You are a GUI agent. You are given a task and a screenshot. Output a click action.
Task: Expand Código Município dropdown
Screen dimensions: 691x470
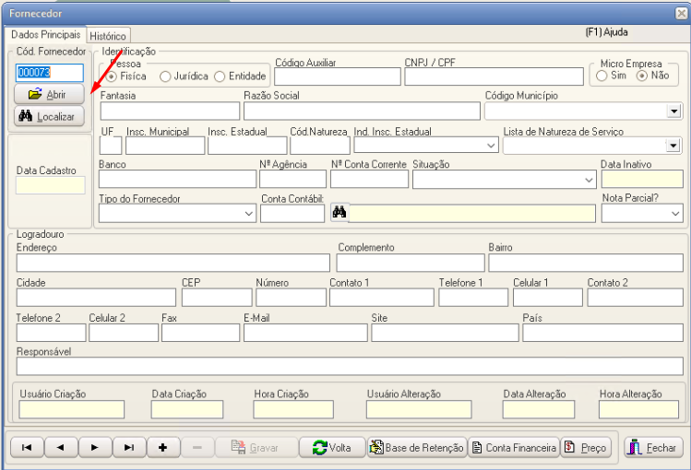click(673, 111)
